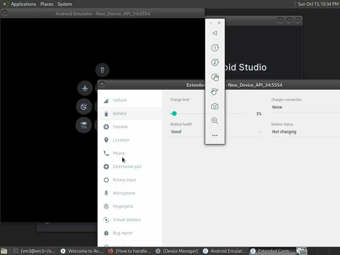The width and height of the screenshot is (340, 255).
Task: Open the System menu
Action: click(65, 4)
